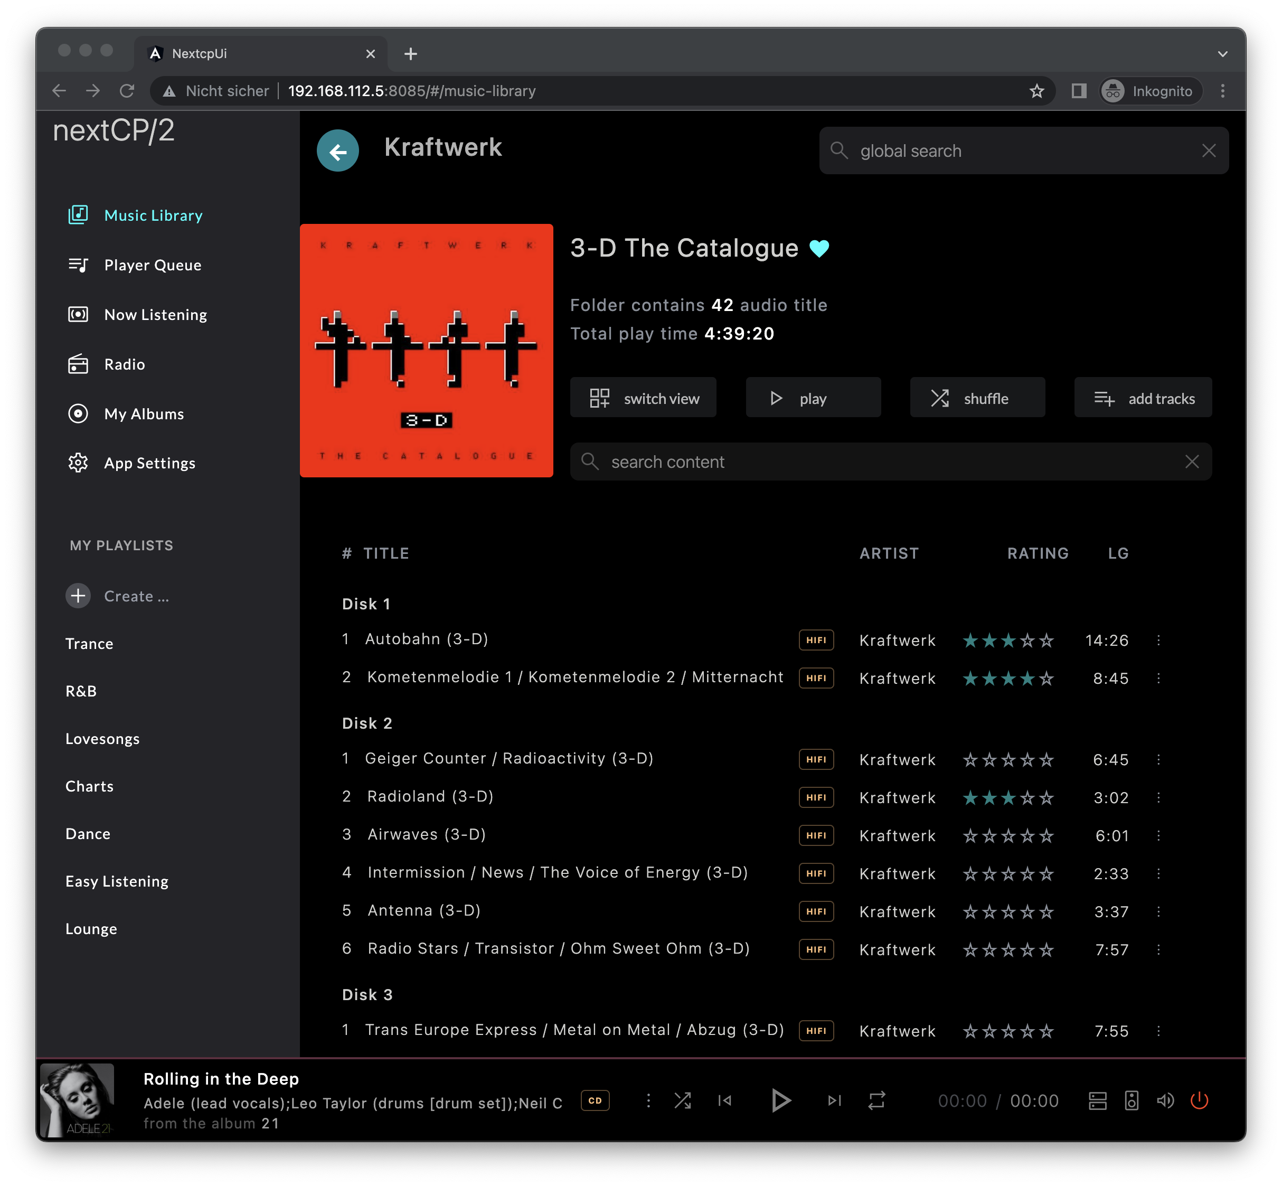The width and height of the screenshot is (1282, 1186).
Task: Toggle the favorite heart for 3-D The Catalogue
Action: point(819,248)
